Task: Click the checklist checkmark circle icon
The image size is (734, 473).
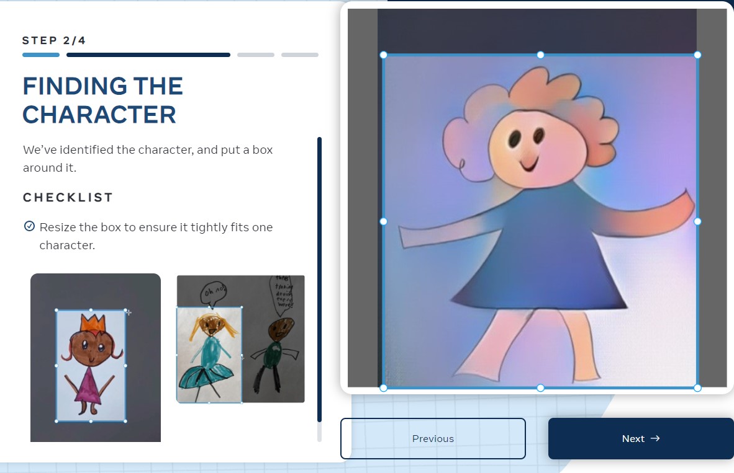Action: pos(29,226)
